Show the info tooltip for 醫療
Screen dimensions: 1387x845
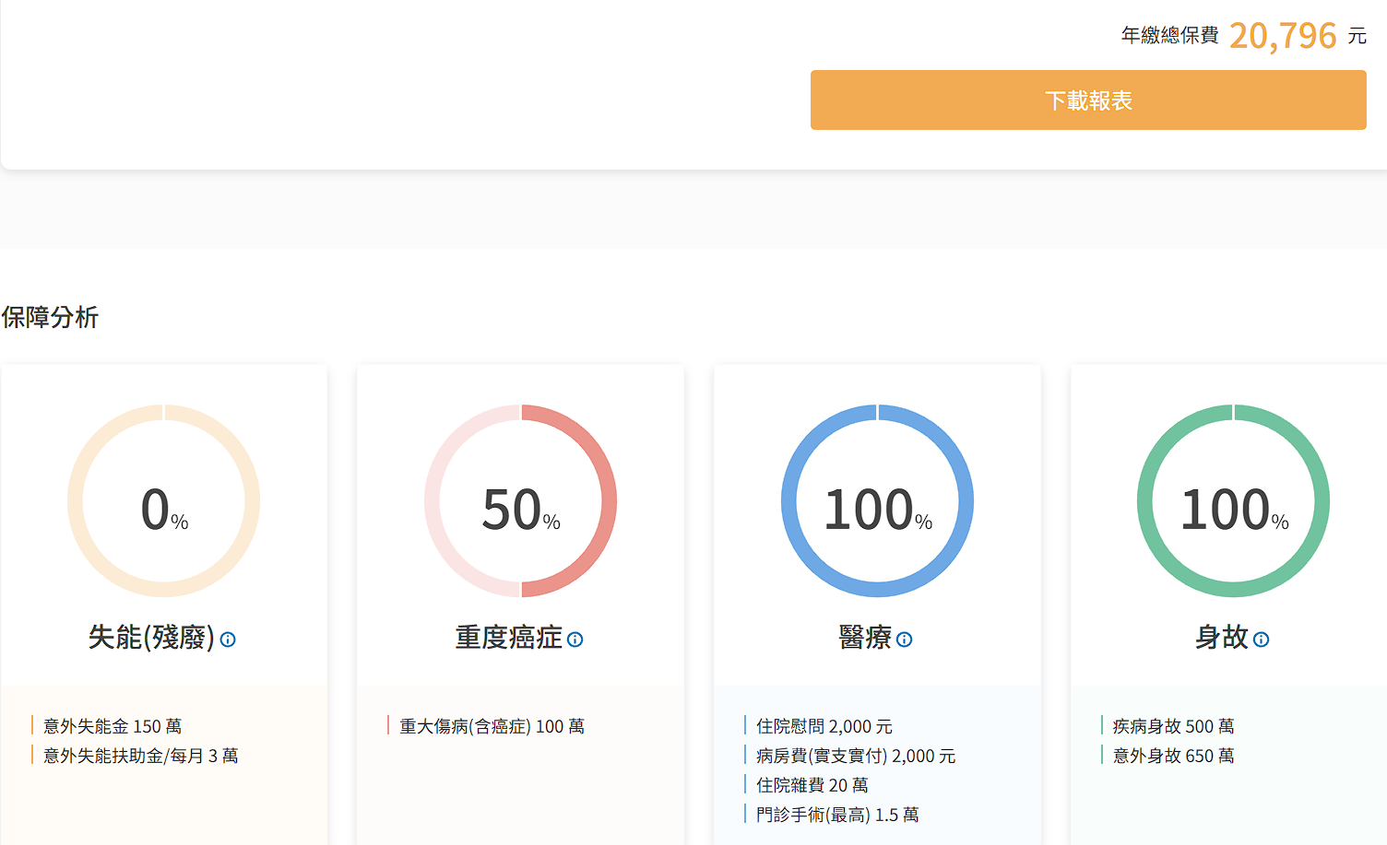(x=905, y=640)
